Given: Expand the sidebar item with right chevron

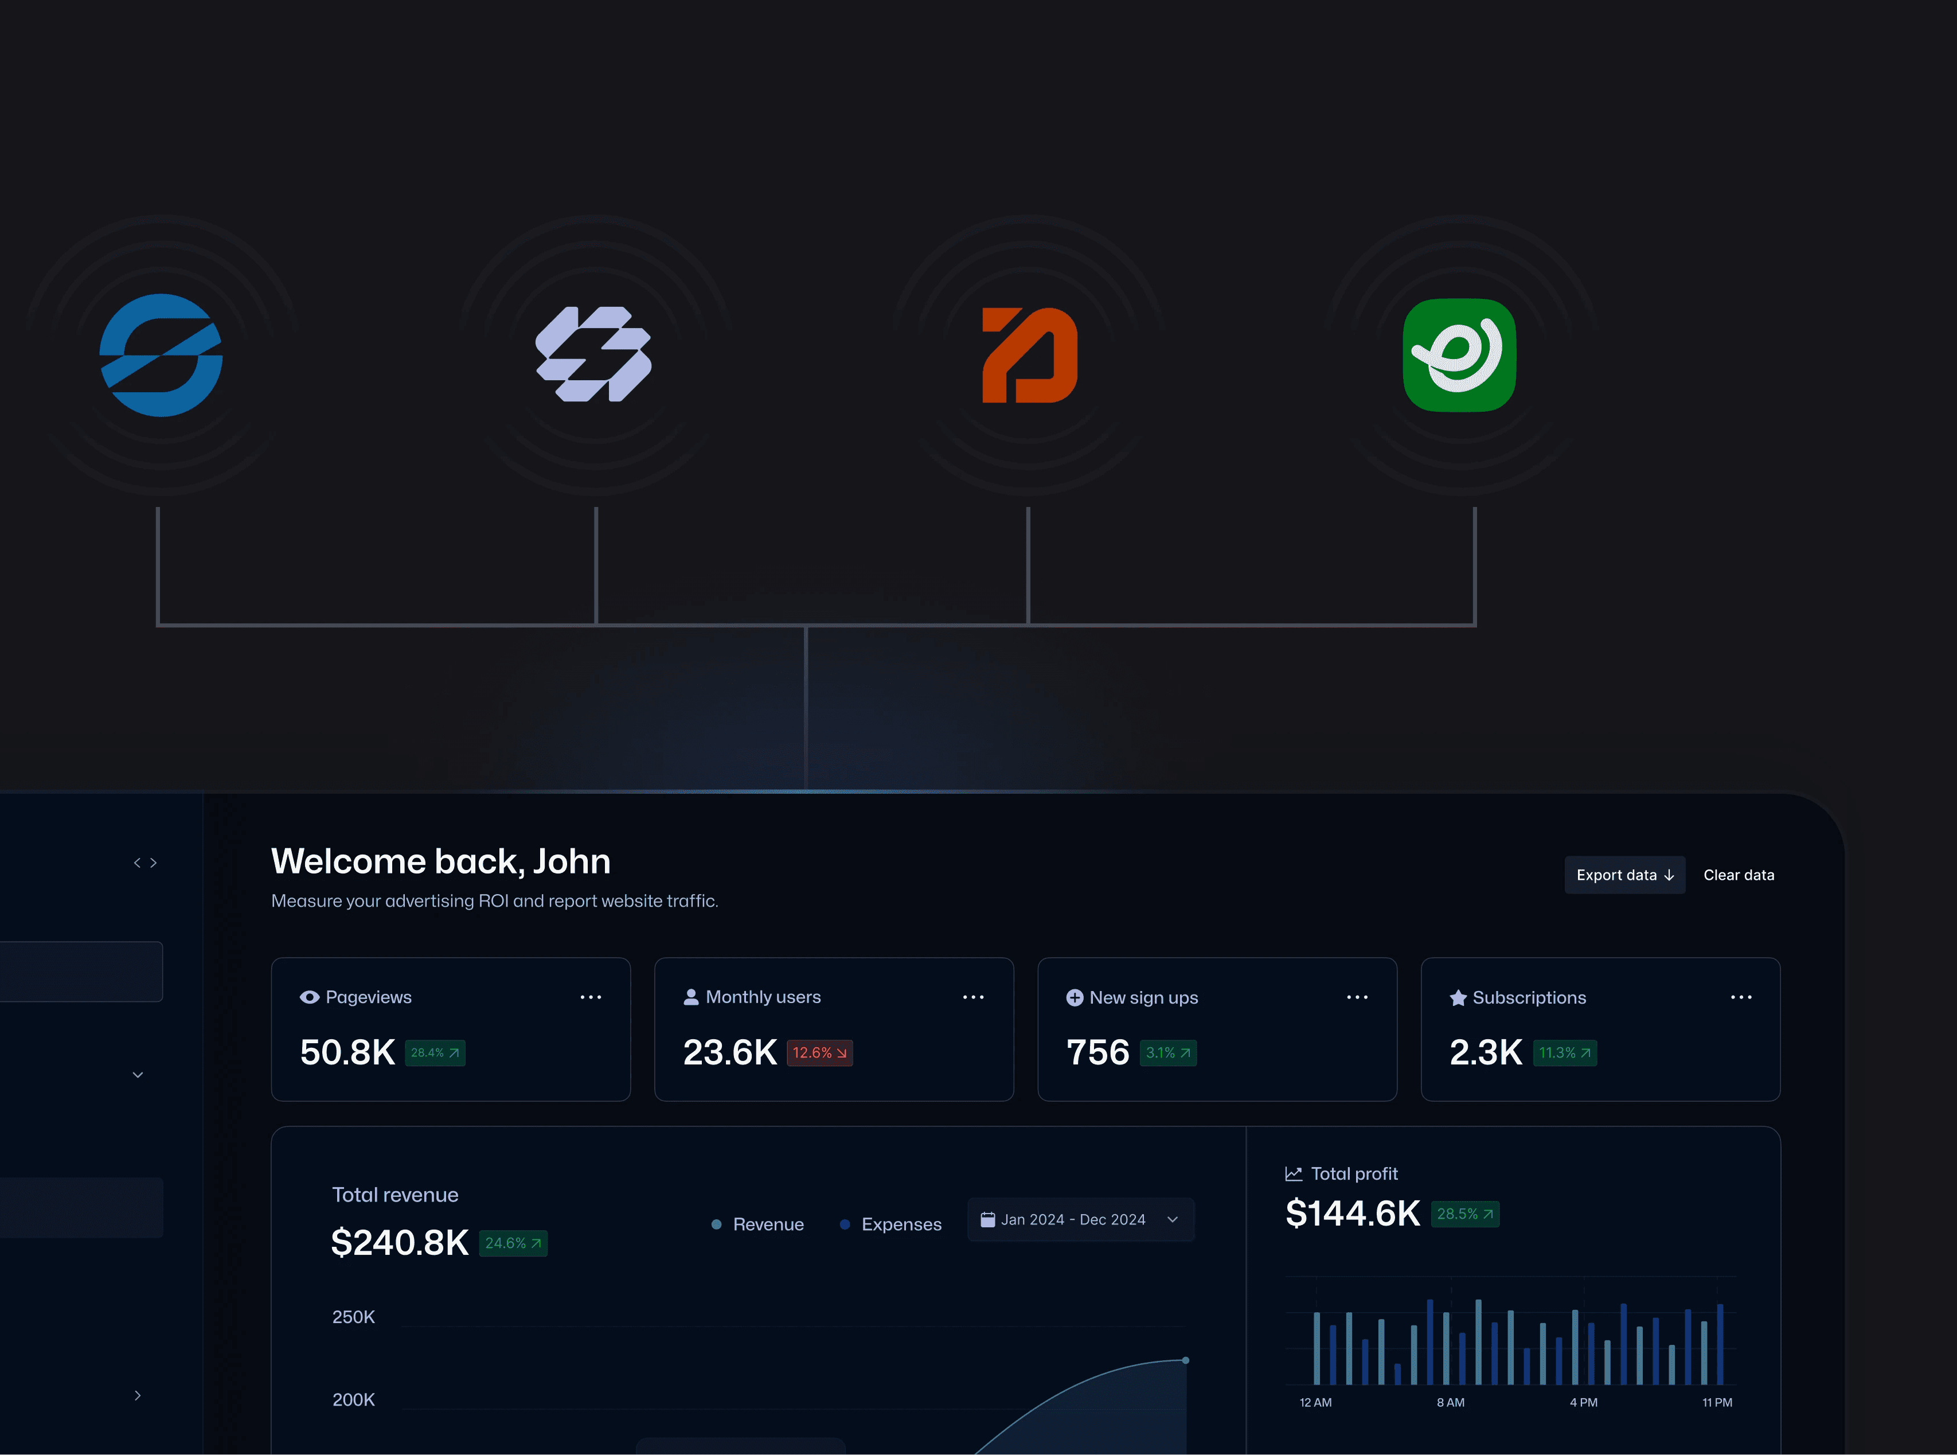Looking at the screenshot, I should coord(138,1396).
